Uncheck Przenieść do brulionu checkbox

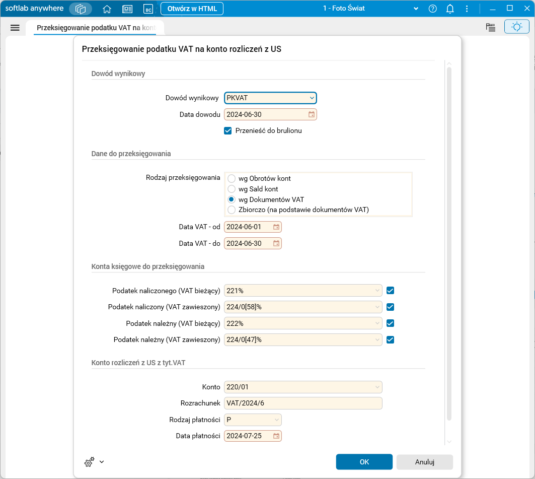tap(228, 131)
